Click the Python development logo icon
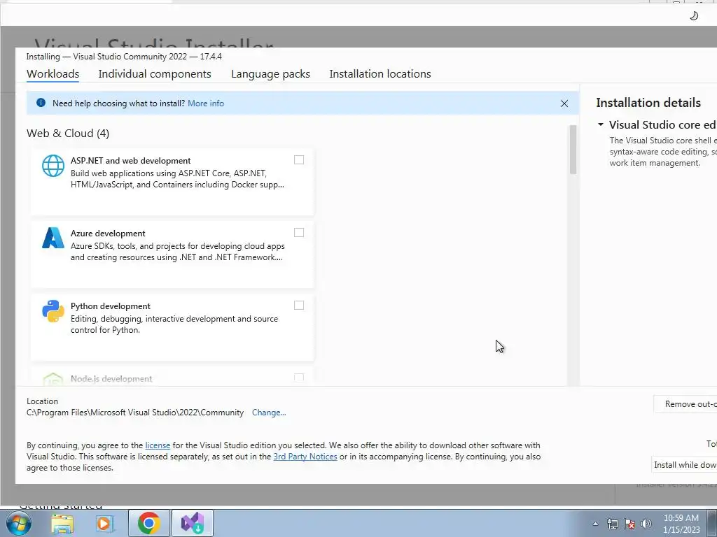Screen dimensions: 717x537 coord(53,311)
